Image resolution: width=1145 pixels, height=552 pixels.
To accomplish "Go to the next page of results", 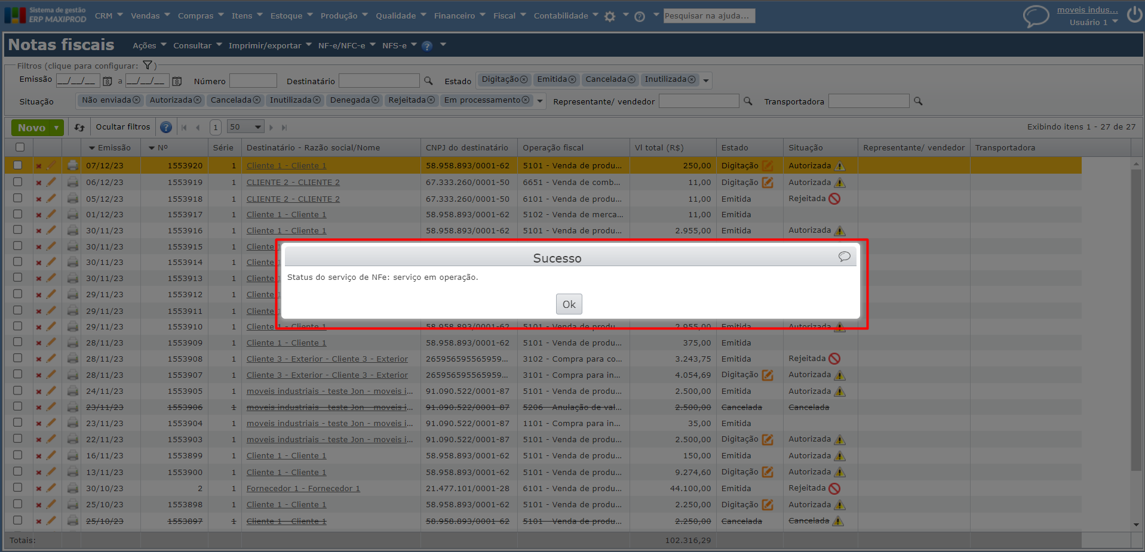I will click(271, 127).
